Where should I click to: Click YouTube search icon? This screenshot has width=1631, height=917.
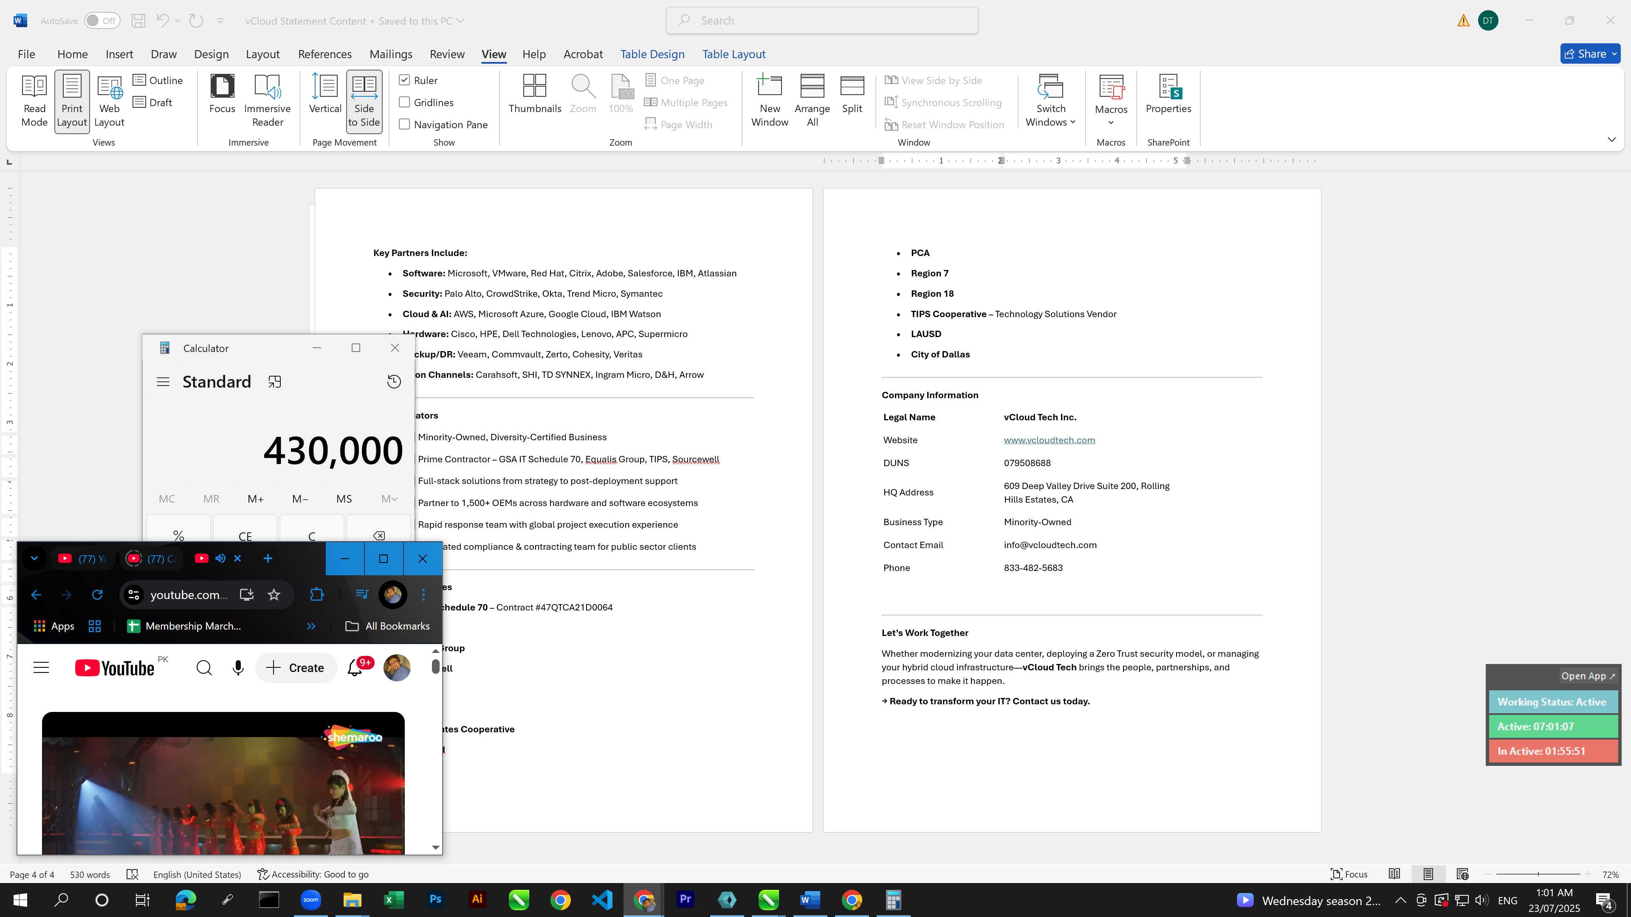tap(204, 668)
